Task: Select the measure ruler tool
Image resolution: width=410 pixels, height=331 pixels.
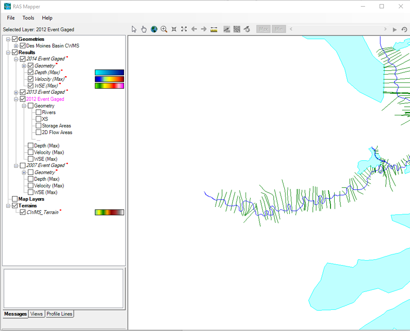Action: (214, 29)
